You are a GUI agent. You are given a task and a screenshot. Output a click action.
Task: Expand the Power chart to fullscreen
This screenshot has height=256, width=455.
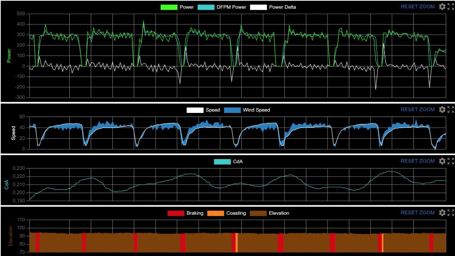[x=451, y=7]
